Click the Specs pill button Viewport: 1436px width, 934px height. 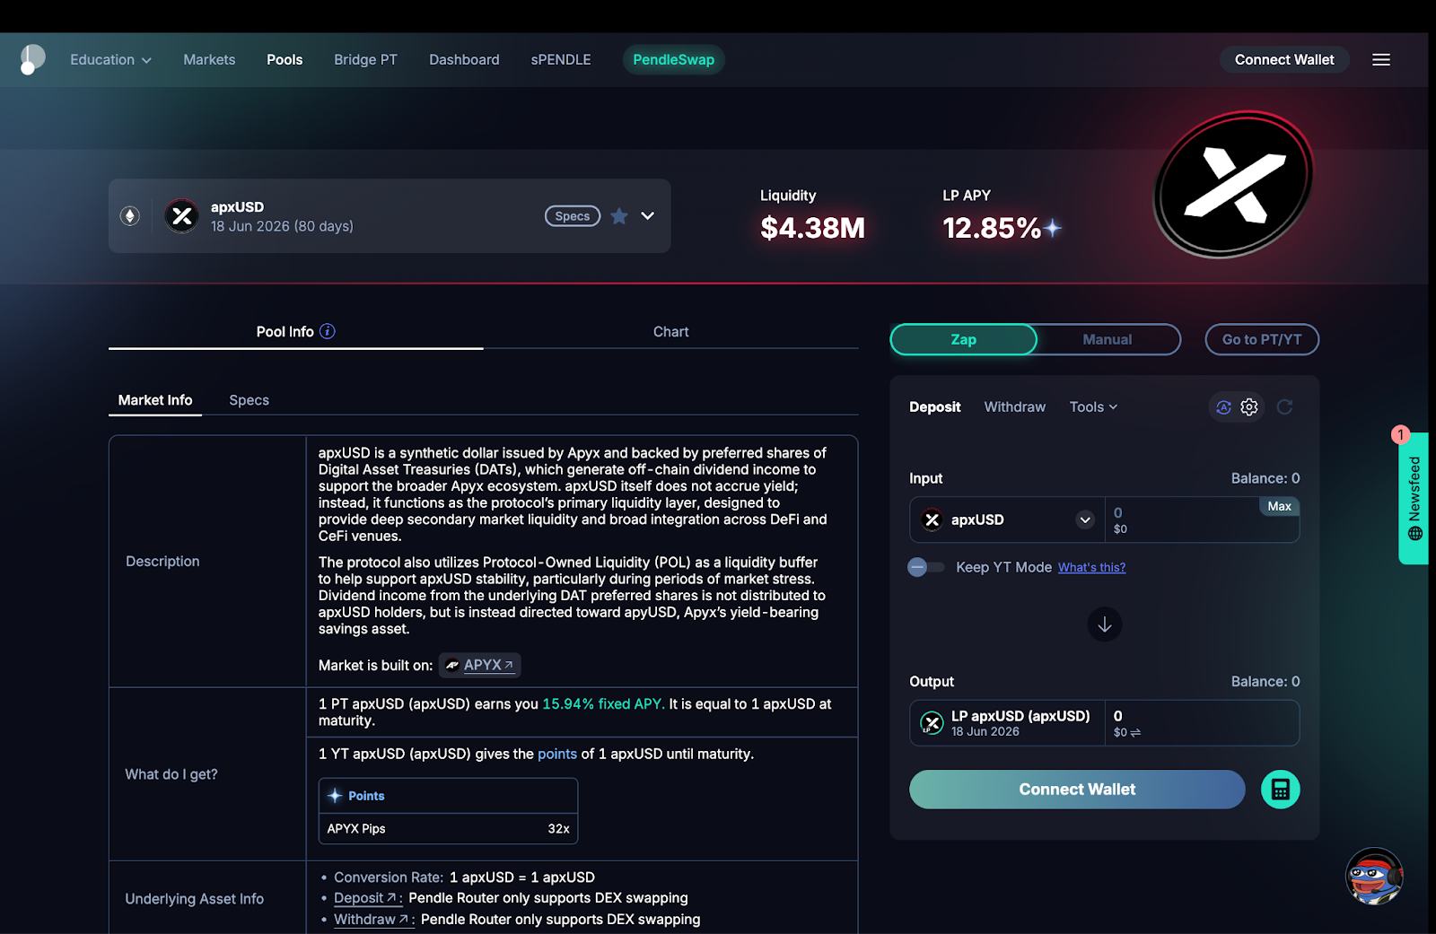click(573, 216)
